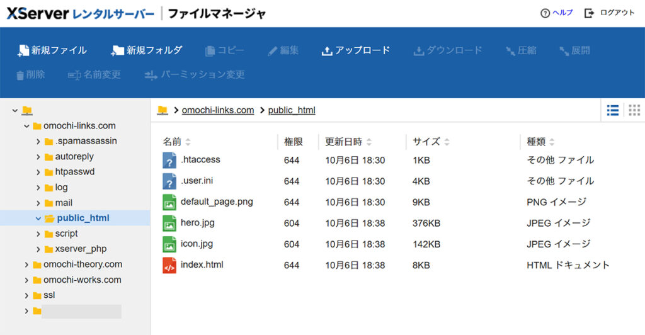Expand the ssl folder chevron
This screenshot has width=645, height=335.
26,295
